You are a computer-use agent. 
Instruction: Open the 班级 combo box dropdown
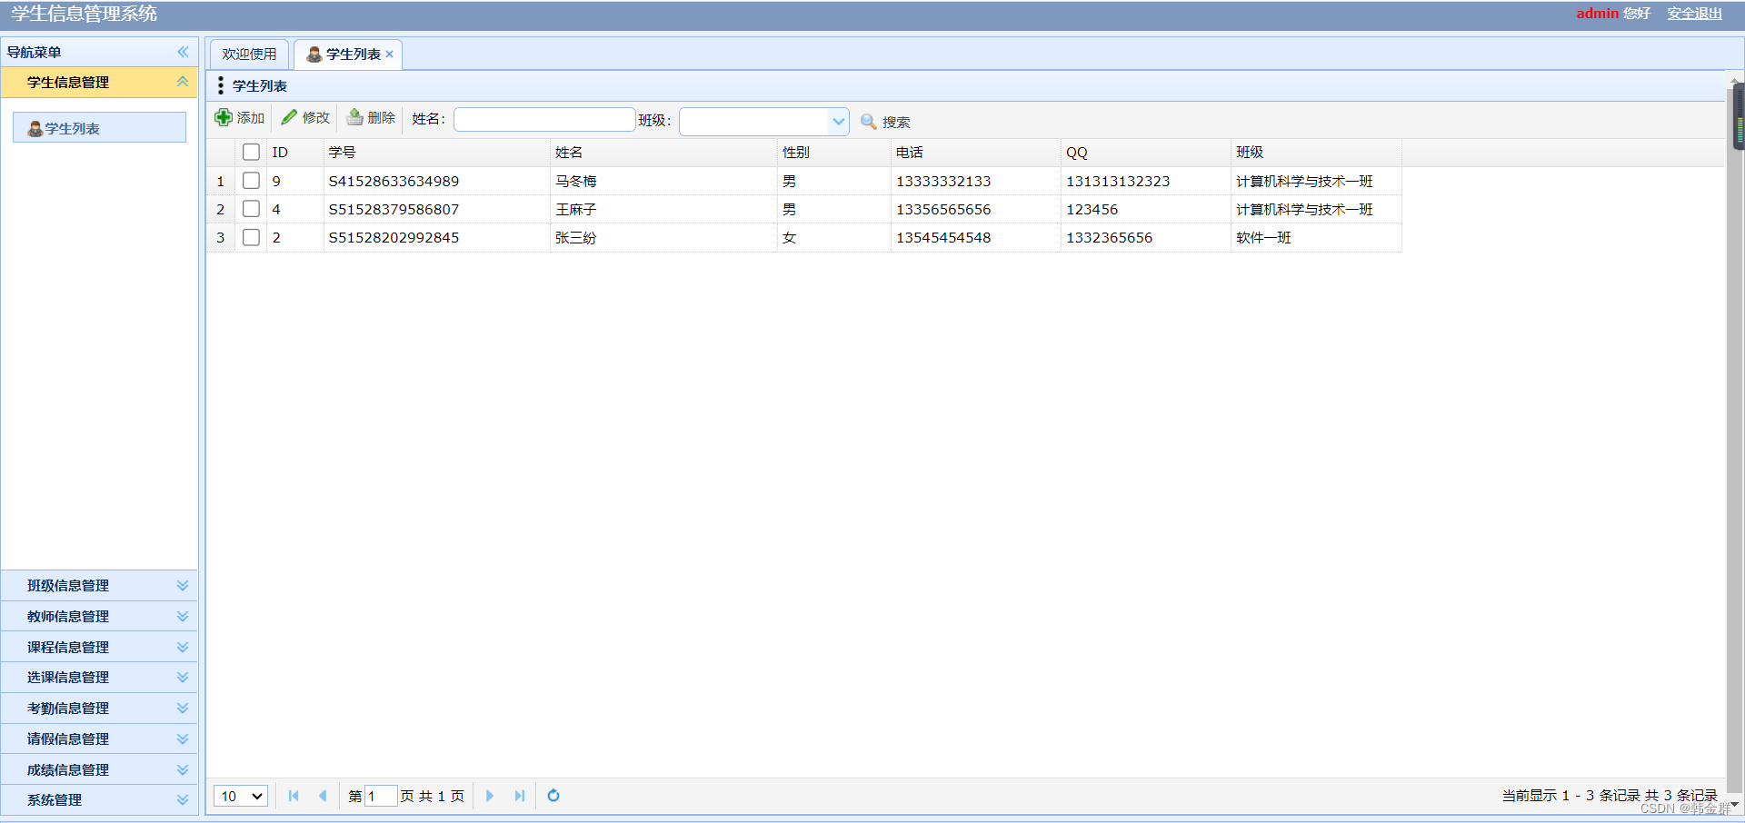838,121
